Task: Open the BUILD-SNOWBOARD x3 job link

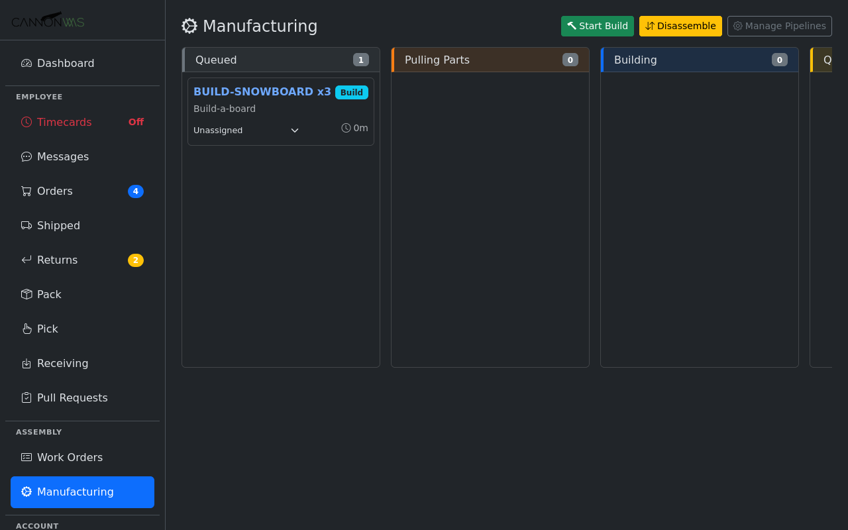Action: (x=262, y=92)
